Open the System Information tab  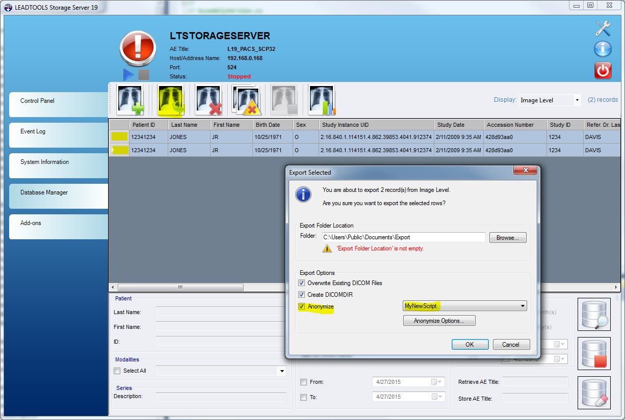(59, 165)
